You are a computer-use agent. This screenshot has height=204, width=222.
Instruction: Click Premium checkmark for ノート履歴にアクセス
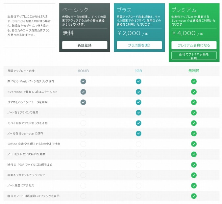[194, 186]
